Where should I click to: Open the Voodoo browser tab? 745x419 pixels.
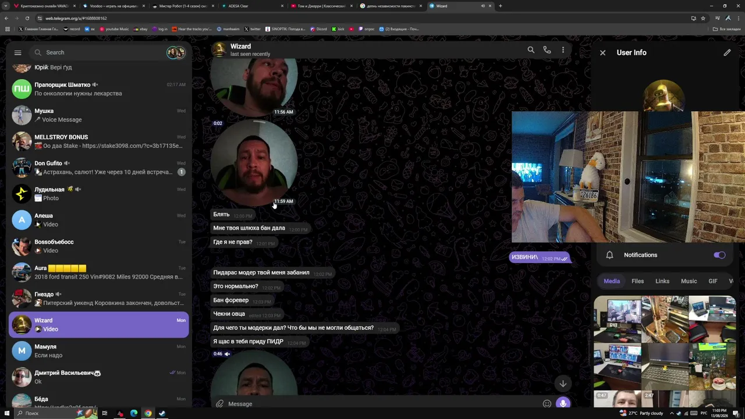tap(113, 6)
